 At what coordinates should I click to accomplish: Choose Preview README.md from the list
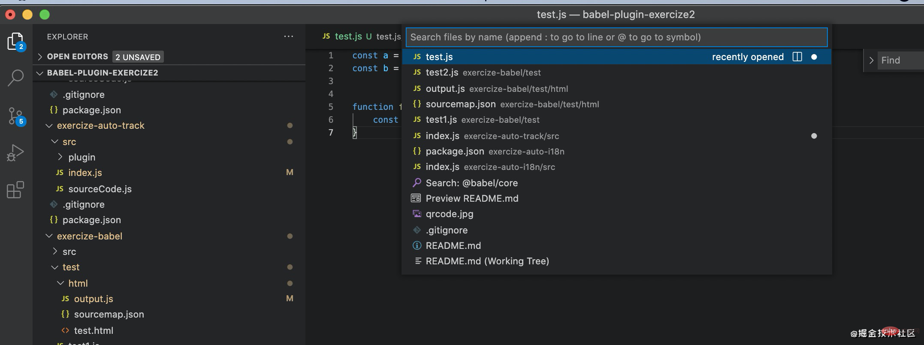tap(472, 198)
